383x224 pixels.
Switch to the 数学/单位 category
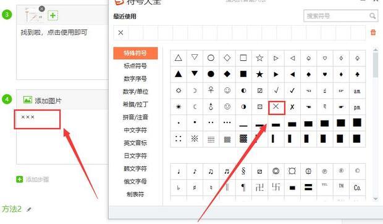click(x=135, y=92)
